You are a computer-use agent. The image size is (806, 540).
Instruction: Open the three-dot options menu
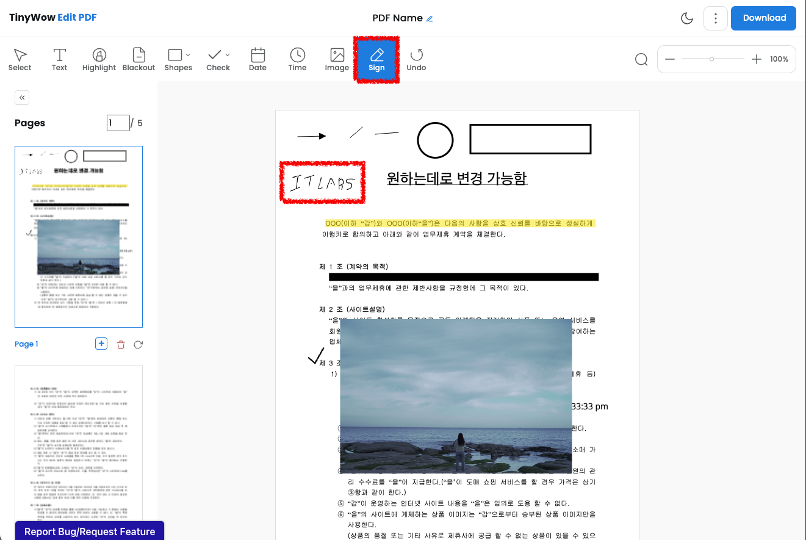pyautogui.click(x=715, y=18)
